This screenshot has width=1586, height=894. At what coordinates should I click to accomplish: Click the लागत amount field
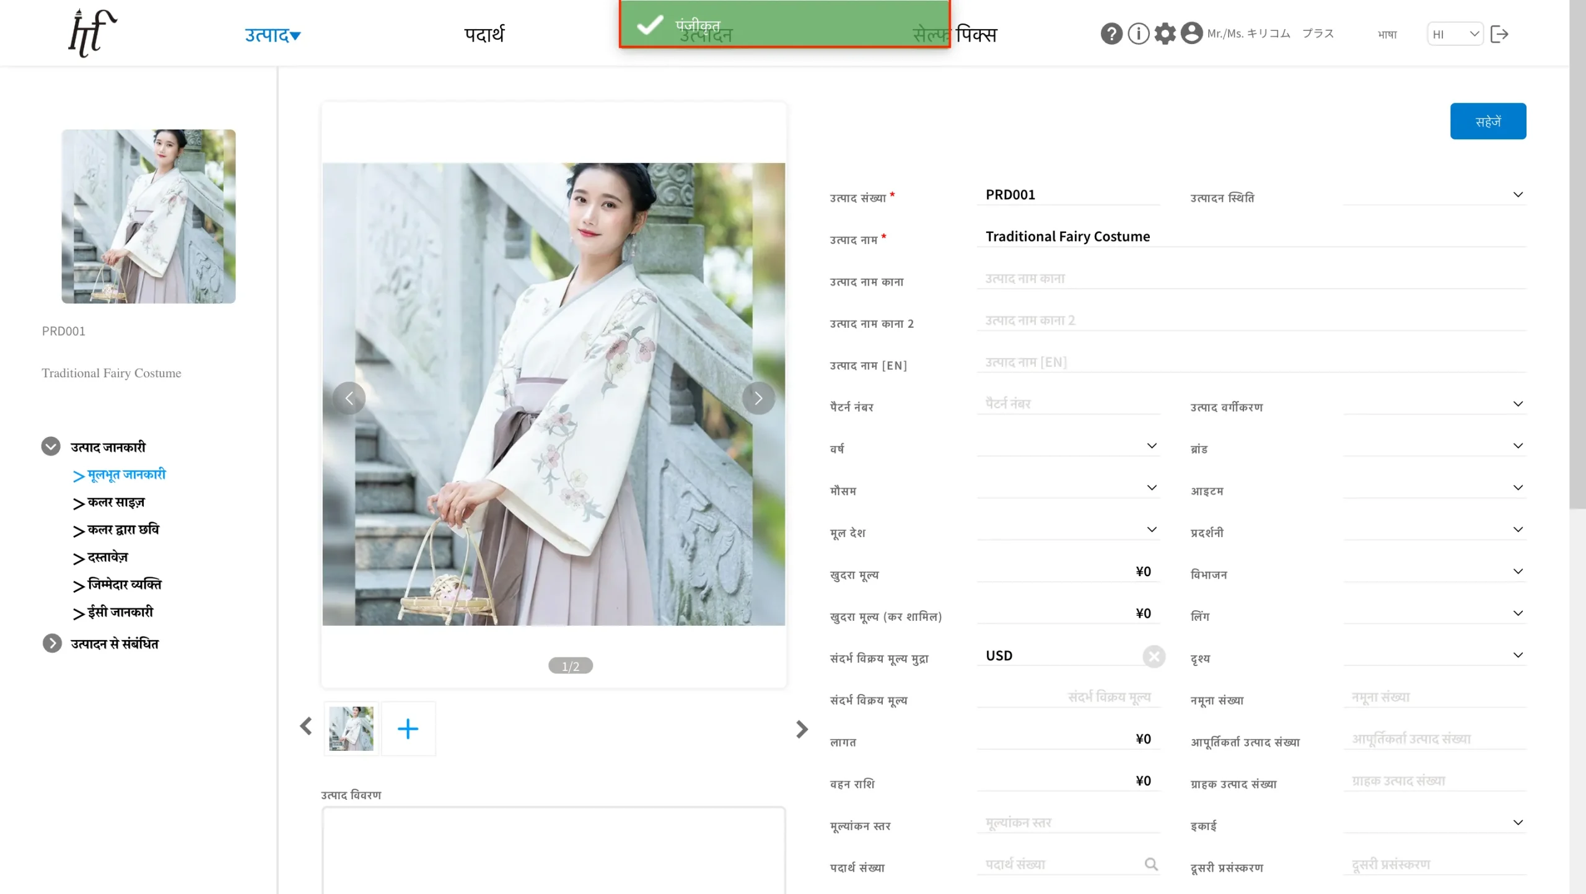point(1069,739)
